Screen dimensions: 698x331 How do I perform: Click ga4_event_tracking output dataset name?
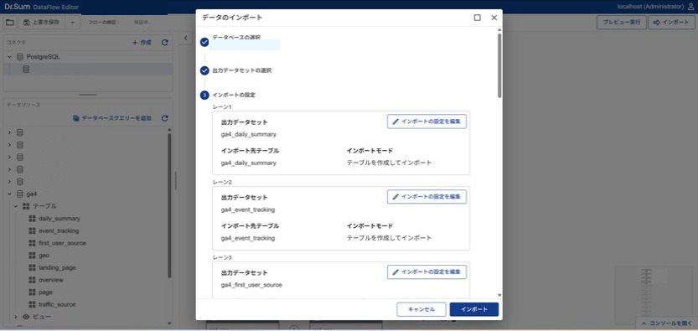coord(248,209)
